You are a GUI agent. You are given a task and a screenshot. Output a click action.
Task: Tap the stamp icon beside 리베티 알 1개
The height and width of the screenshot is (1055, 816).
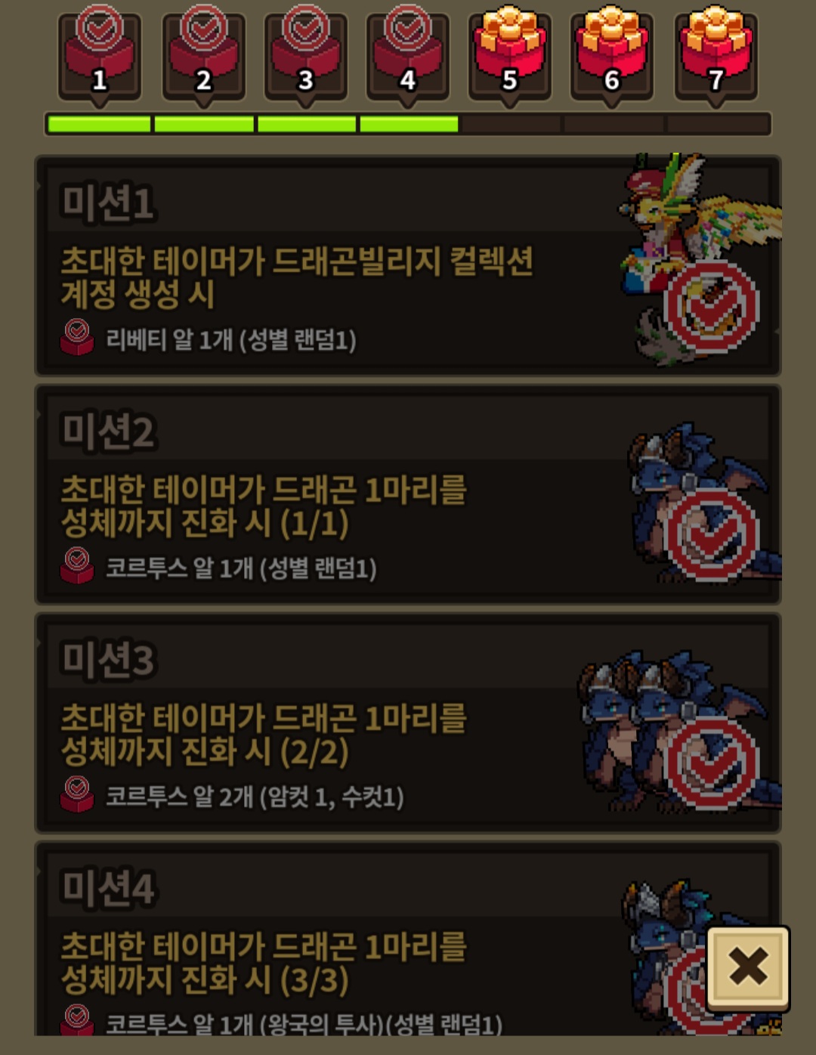tap(77, 338)
